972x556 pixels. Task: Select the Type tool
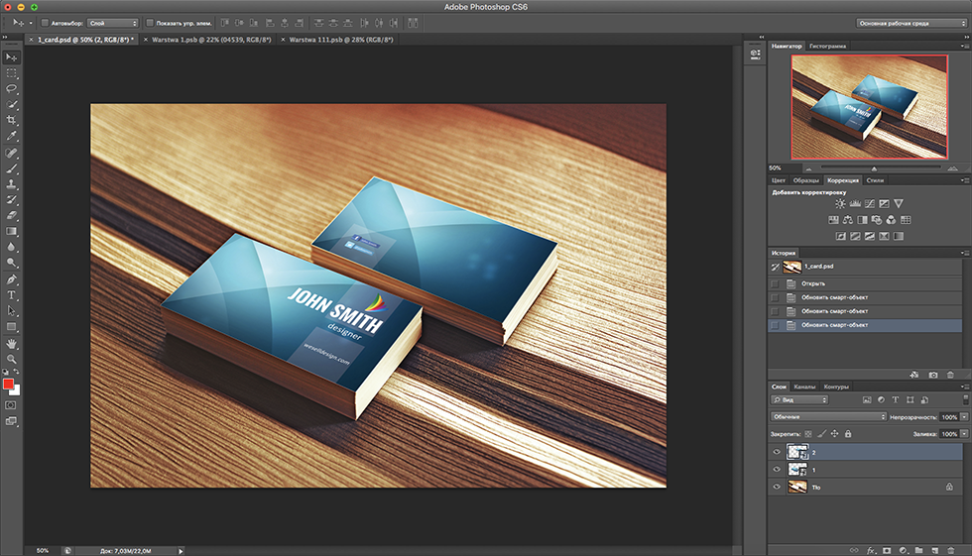click(12, 295)
